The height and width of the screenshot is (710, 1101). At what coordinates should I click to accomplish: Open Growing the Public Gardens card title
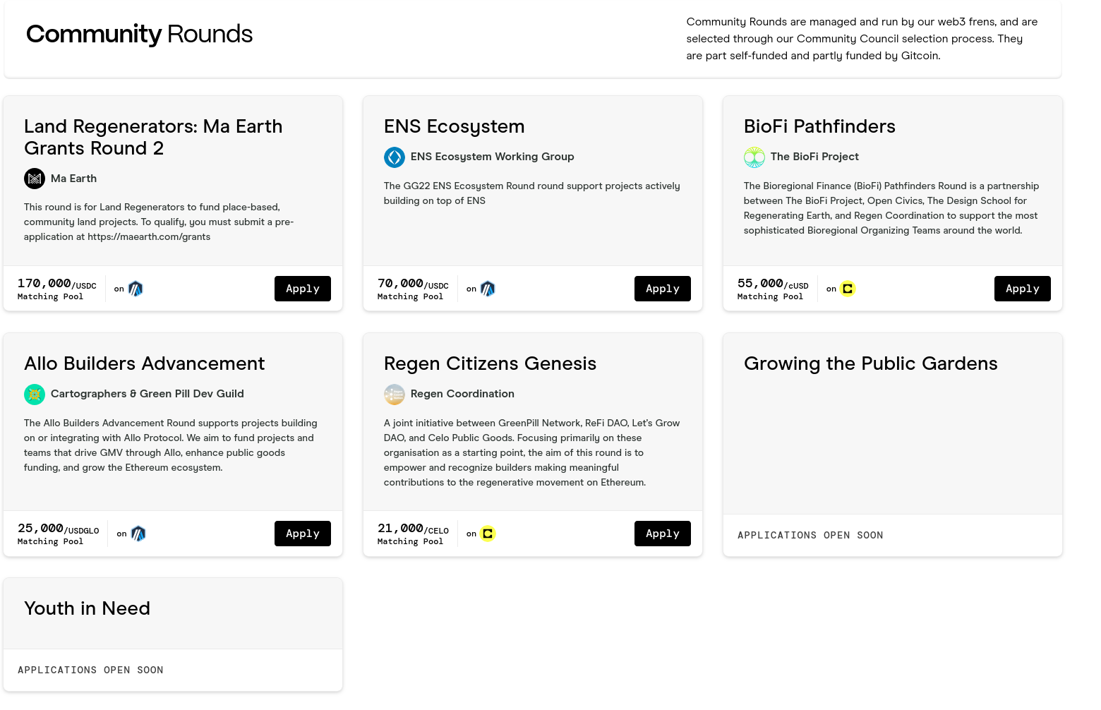pos(871,363)
